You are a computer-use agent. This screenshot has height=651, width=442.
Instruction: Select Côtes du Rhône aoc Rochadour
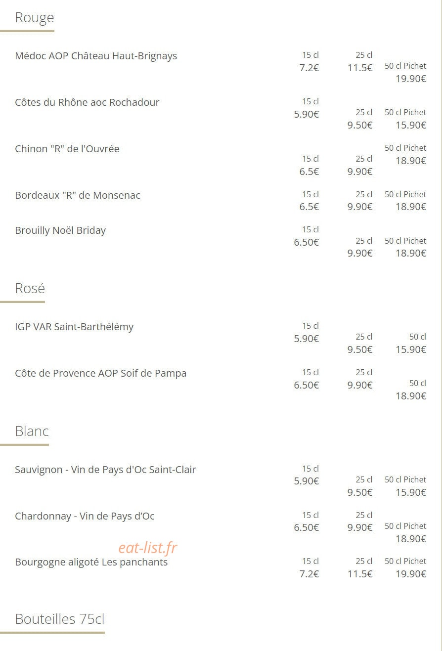87,102
